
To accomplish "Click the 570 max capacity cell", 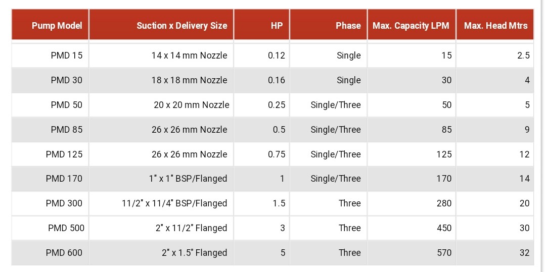I will 444,253.
